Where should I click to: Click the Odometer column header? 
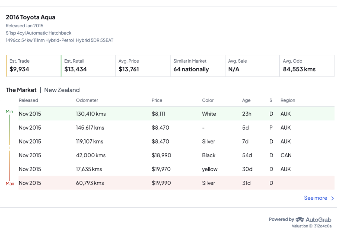pos(87,100)
